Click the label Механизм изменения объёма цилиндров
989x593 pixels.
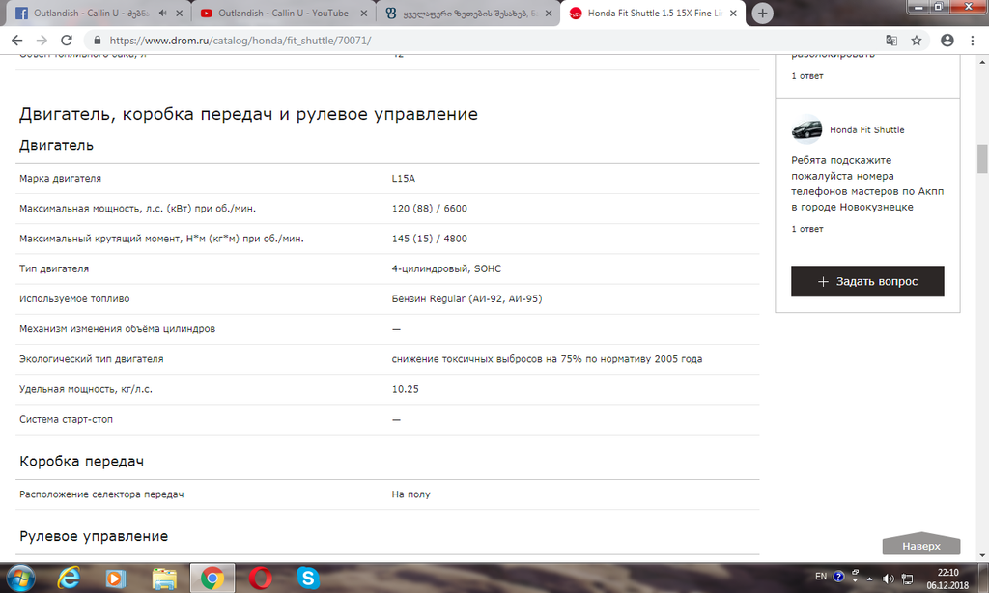(117, 329)
